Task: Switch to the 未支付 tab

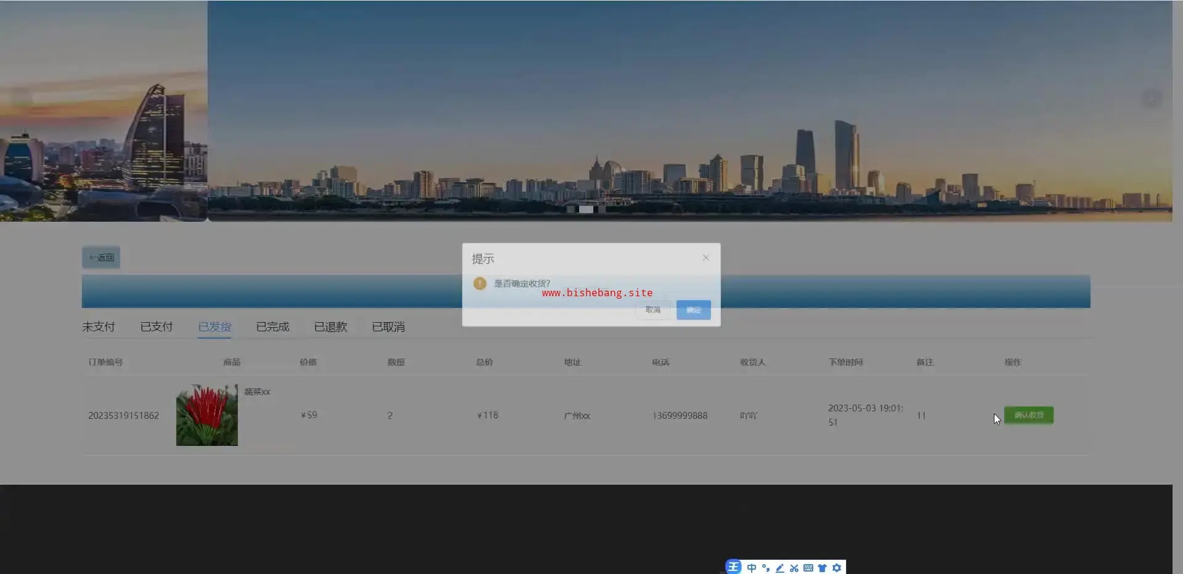Action: (x=99, y=327)
